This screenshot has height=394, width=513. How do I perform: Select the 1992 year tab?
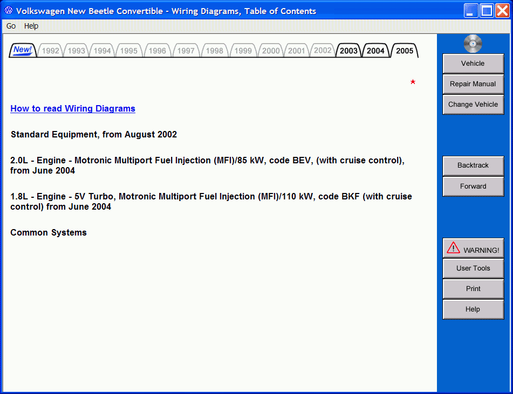pyautogui.click(x=50, y=51)
